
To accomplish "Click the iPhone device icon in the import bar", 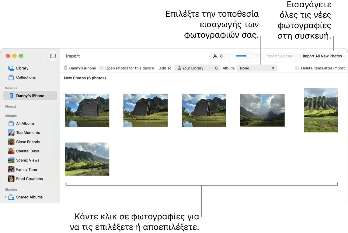I will (65, 68).
